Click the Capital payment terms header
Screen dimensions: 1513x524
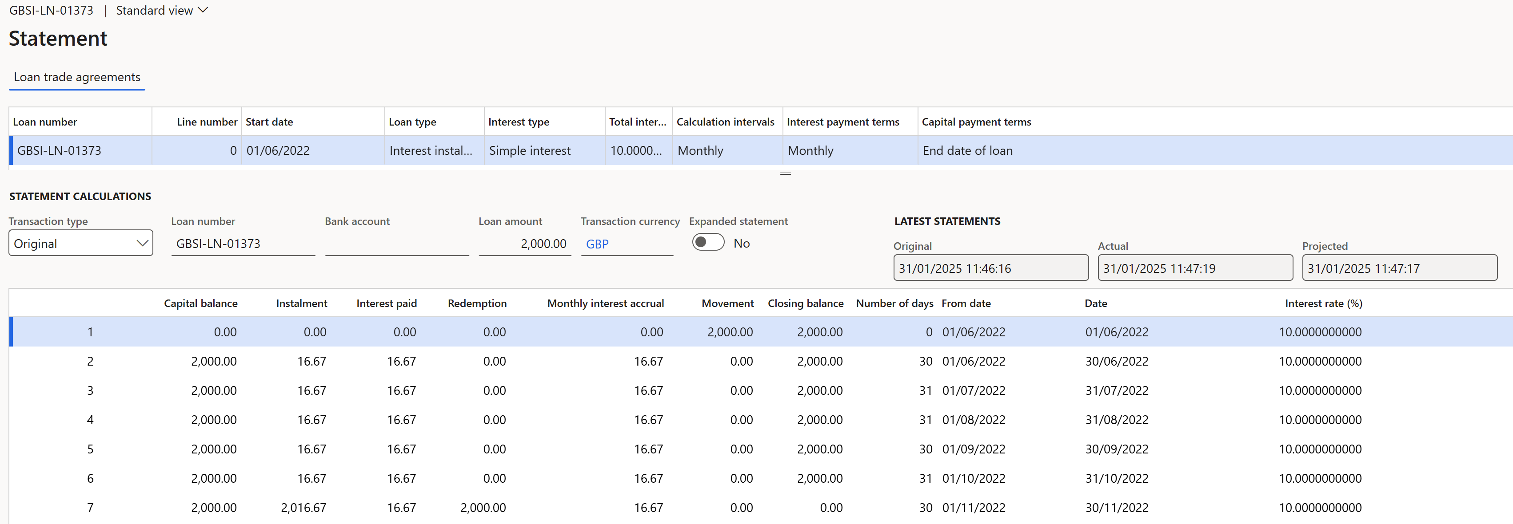coord(976,122)
